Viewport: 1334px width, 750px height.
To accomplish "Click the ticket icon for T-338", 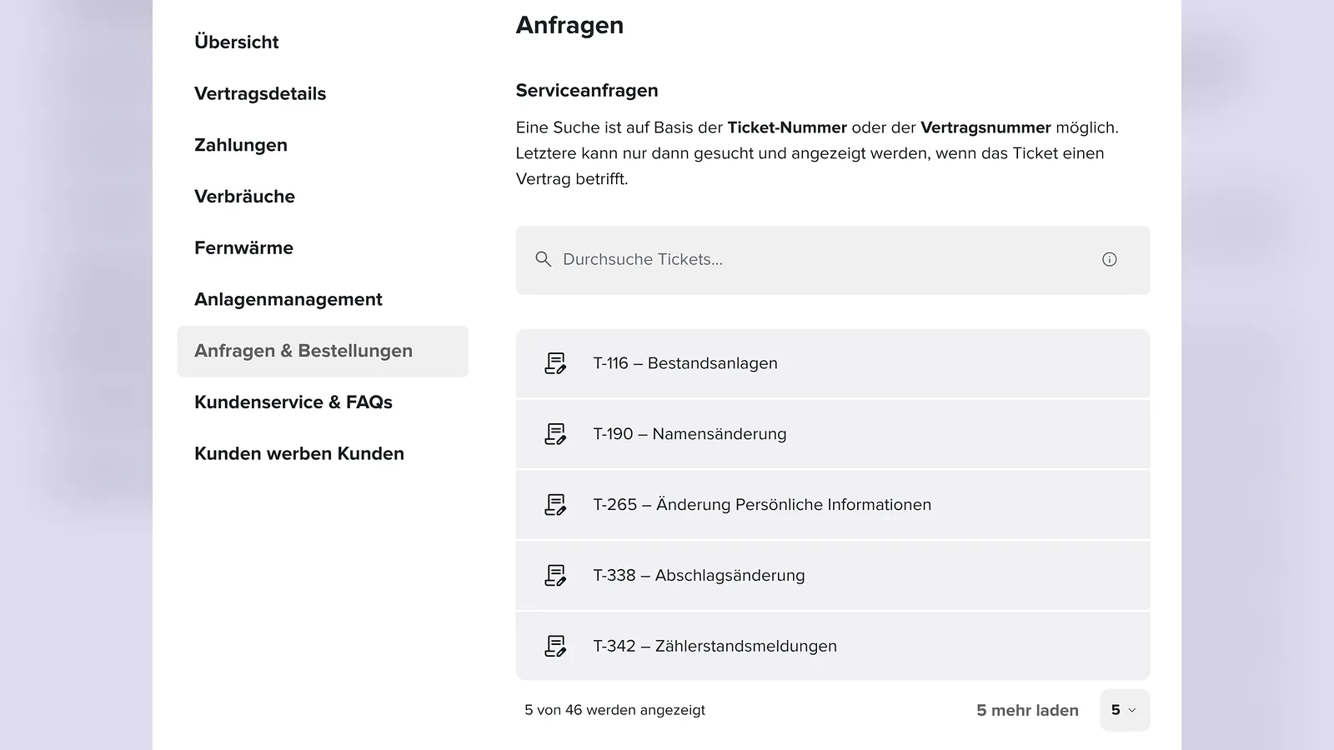I will 555,576.
